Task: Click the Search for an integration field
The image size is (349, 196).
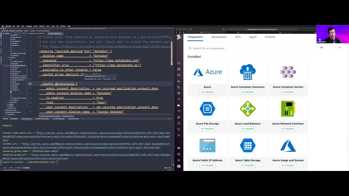Action: [252, 48]
